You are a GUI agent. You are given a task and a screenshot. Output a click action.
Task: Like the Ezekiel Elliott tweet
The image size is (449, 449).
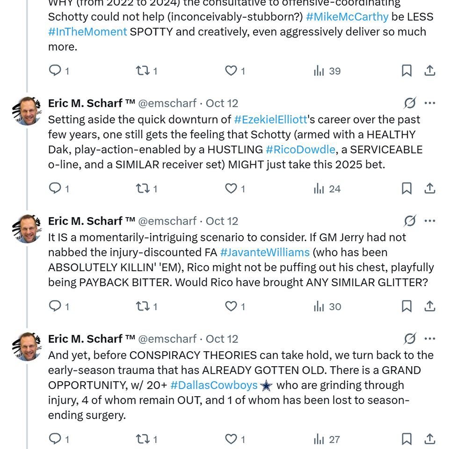coord(231,188)
